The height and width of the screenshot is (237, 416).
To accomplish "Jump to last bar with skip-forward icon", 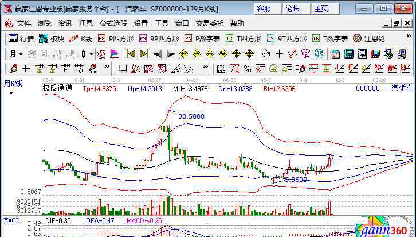I will tap(144, 54).
